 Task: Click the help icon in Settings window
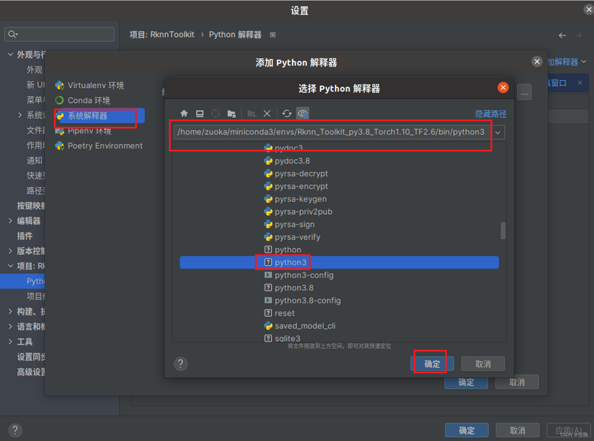click(x=15, y=430)
